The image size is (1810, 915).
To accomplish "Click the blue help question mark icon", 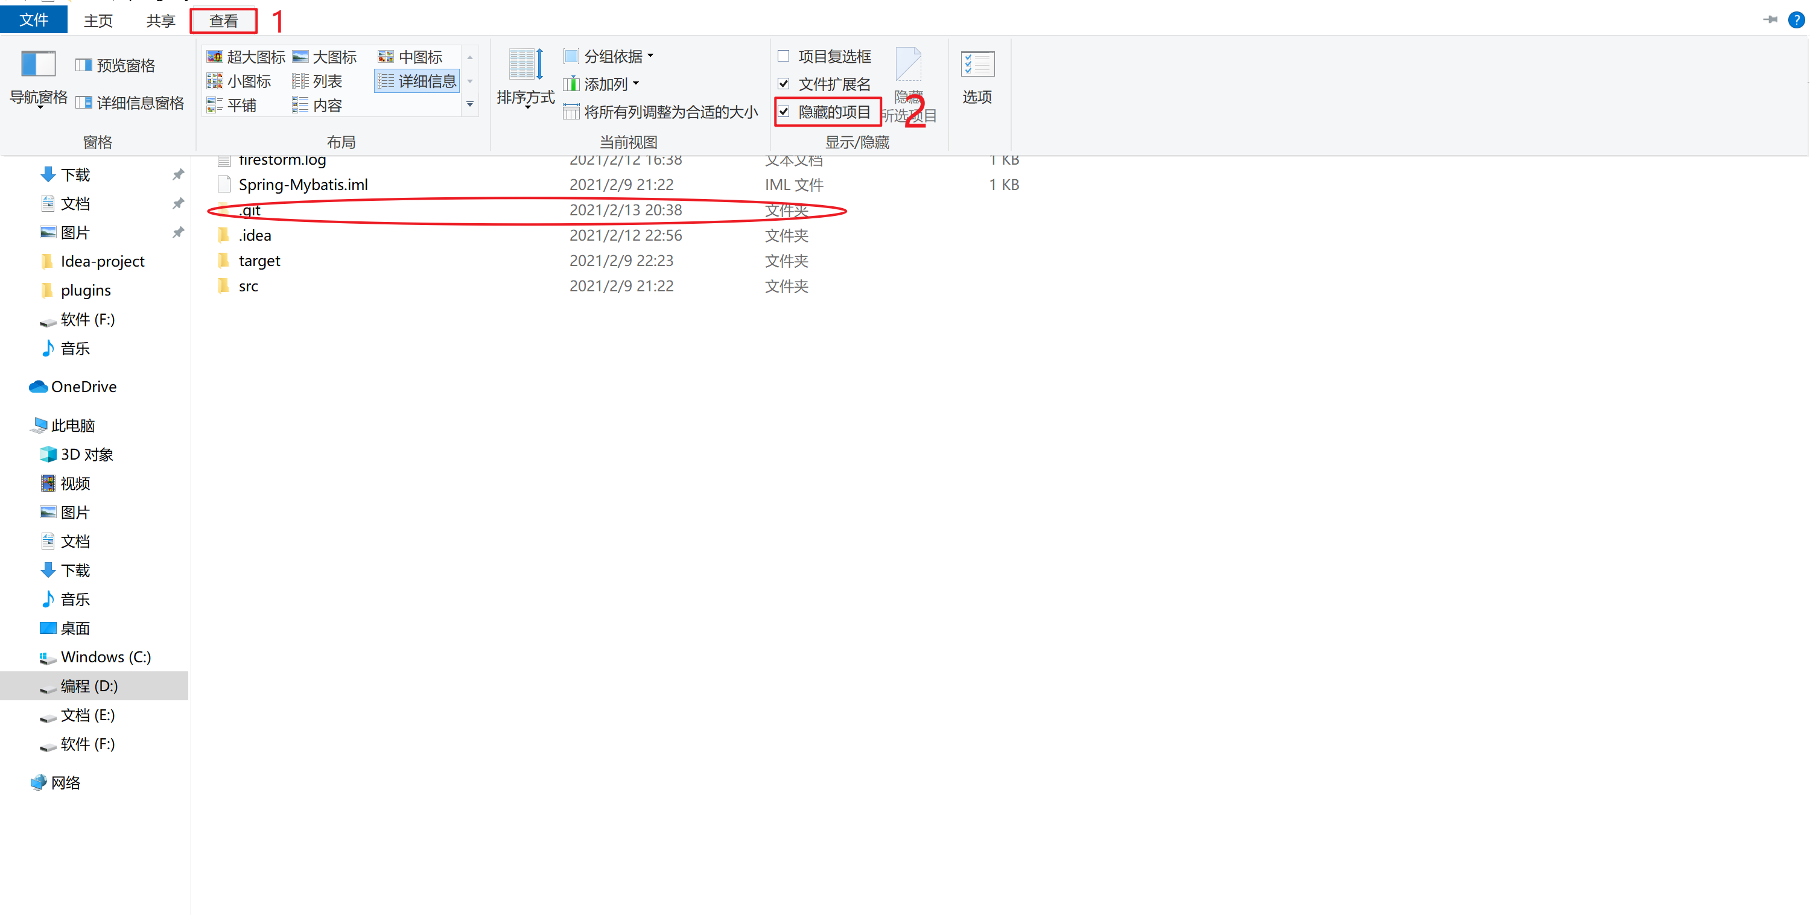I will [x=1796, y=20].
